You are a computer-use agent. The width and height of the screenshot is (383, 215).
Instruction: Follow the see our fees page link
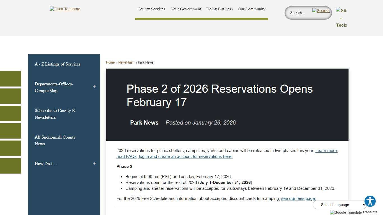[x=298, y=198]
